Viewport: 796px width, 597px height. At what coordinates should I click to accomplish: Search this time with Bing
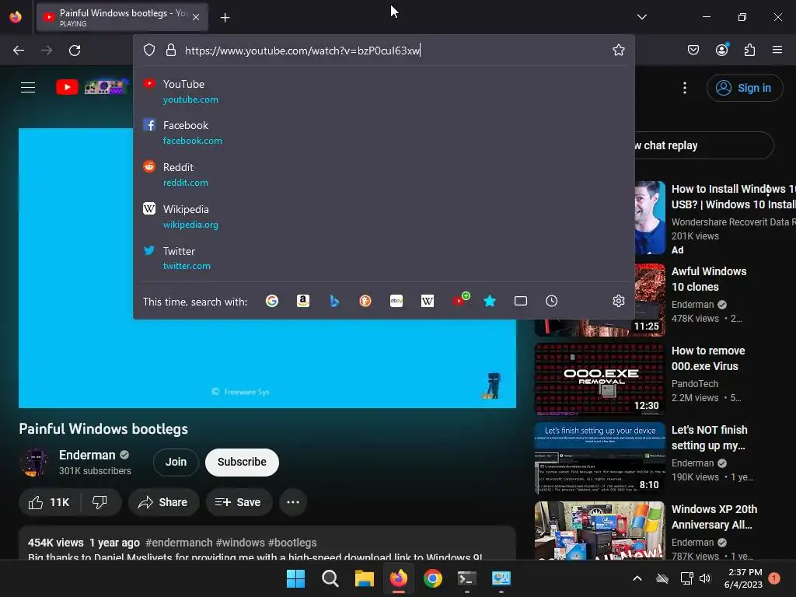click(334, 301)
